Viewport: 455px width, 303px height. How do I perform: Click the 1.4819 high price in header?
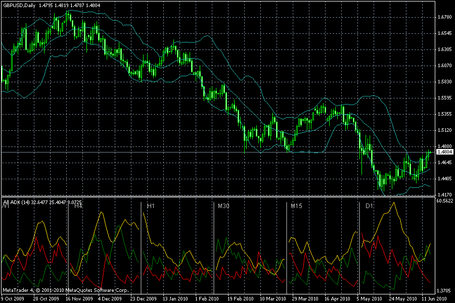(x=61, y=5)
